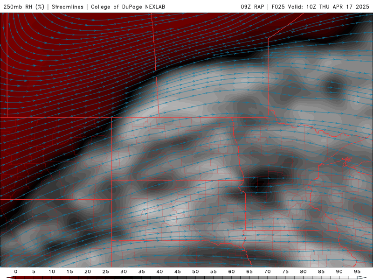Click the '5' color scale label
This screenshot has width=373, height=280.
point(34,272)
